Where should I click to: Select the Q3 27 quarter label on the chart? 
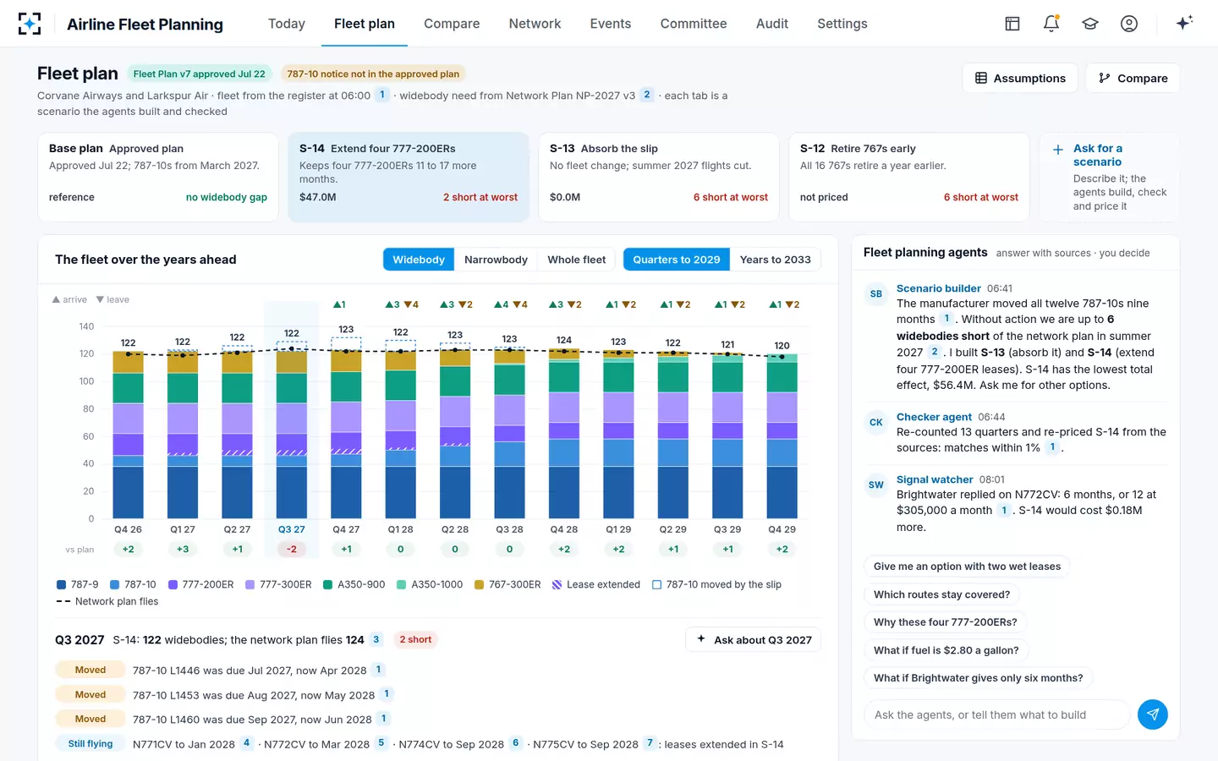(292, 529)
